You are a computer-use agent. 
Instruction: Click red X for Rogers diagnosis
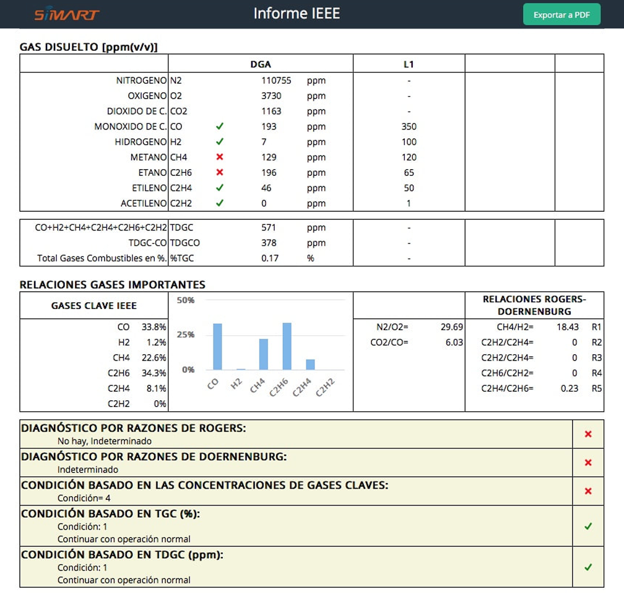pos(588,434)
